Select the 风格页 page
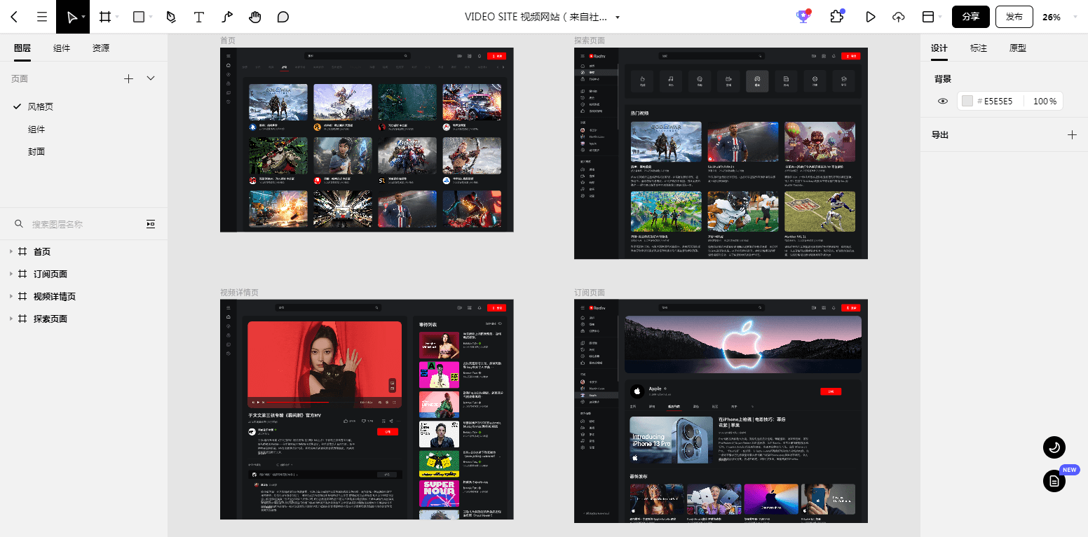 (41, 106)
